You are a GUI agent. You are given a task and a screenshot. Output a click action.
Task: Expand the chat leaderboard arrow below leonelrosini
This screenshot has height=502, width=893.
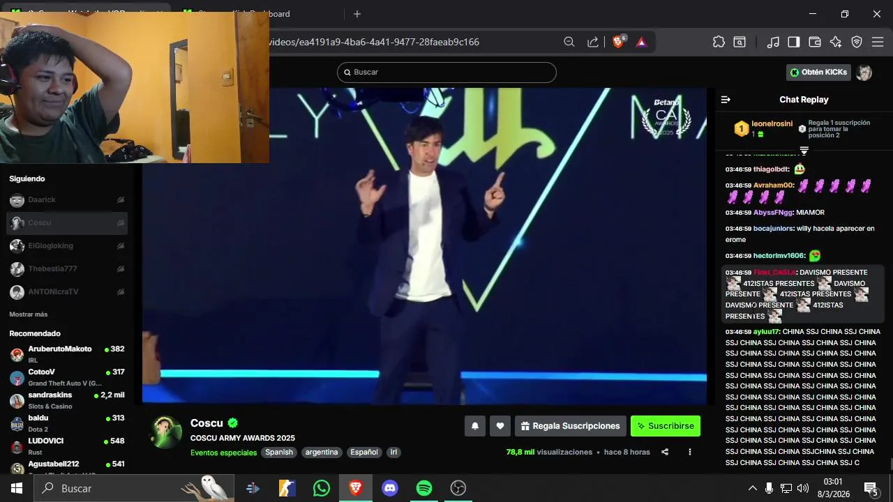pyautogui.click(x=804, y=150)
